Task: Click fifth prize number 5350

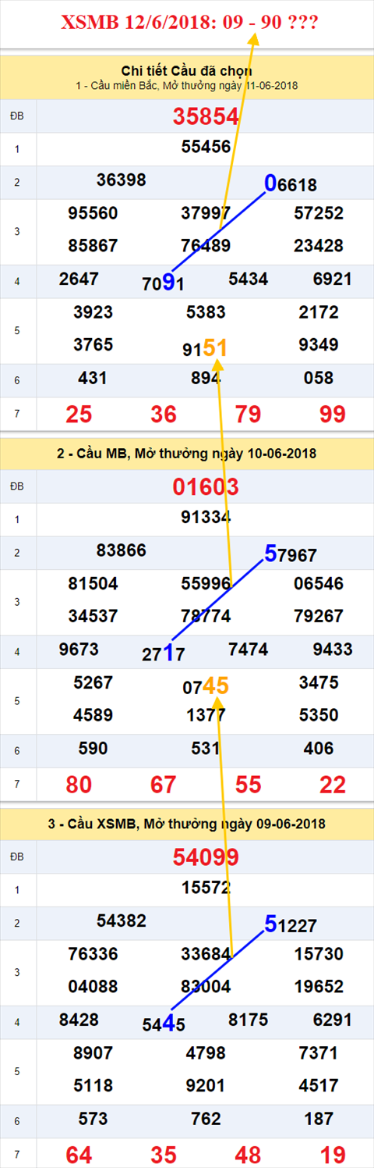Action: pos(319,715)
